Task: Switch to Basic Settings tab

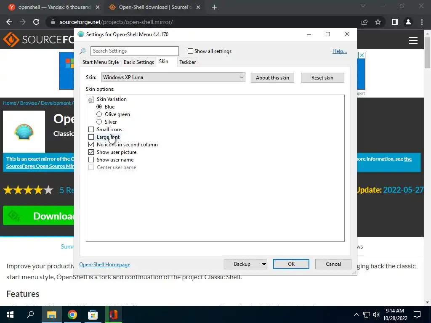Action: click(x=139, y=62)
